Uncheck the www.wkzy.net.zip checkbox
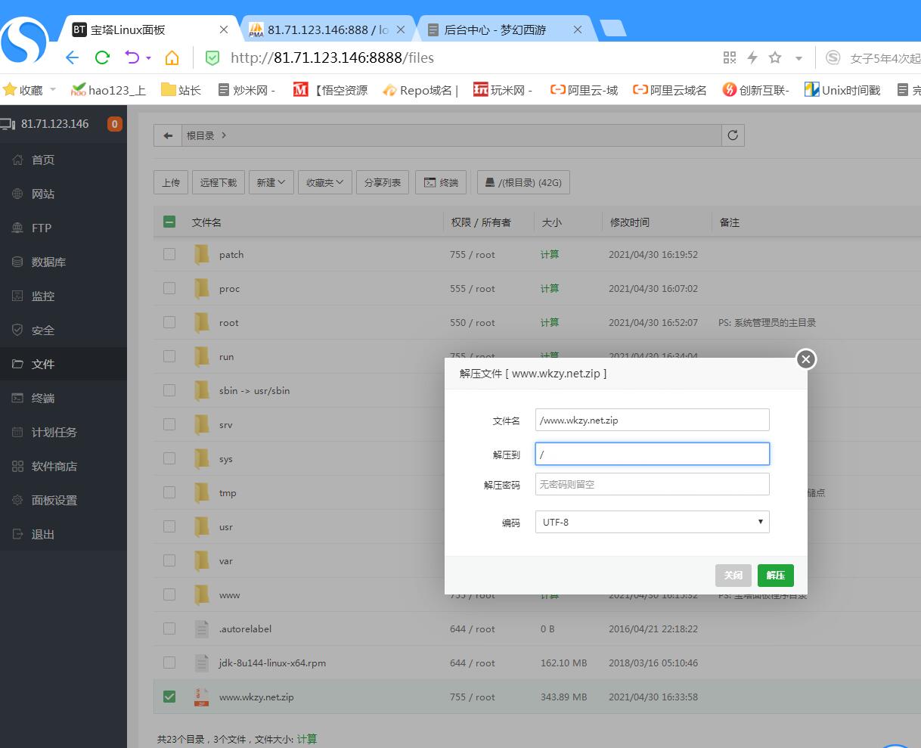 [169, 697]
